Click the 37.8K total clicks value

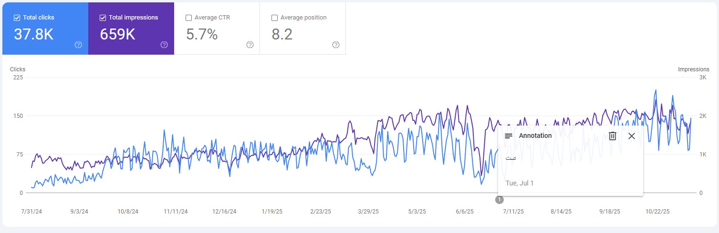pyautogui.click(x=33, y=35)
